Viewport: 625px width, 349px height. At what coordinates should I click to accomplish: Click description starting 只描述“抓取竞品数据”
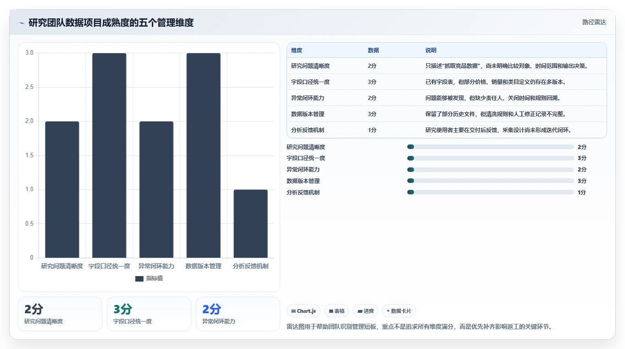pyautogui.click(x=507, y=66)
